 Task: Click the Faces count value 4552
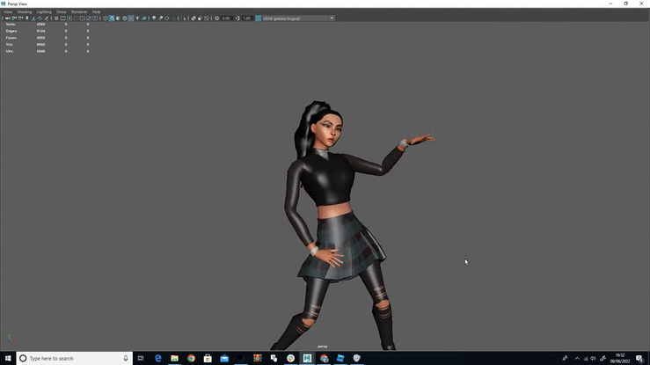click(40, 38)
